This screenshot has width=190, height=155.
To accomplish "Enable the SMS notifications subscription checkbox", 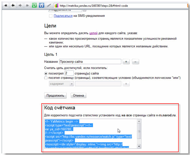I will [51, 16].
